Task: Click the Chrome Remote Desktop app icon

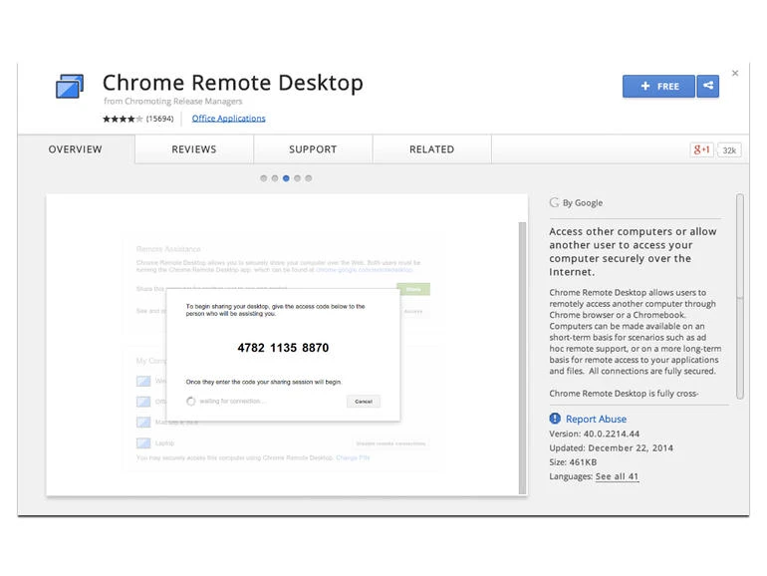Action: tap(70, 87)
